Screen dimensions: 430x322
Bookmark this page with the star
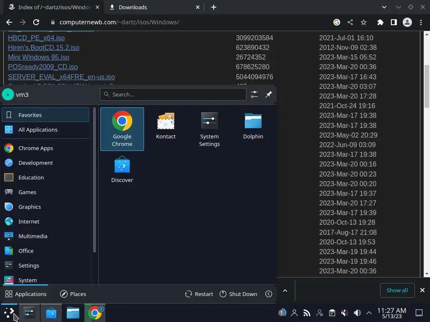[x=364, y=22]
